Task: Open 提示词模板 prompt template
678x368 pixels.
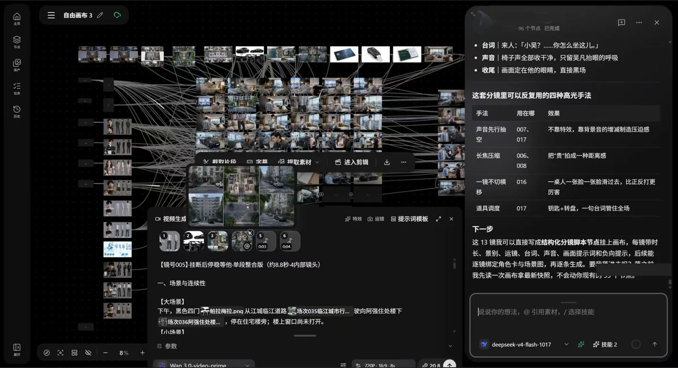Action: click(410, 219)
